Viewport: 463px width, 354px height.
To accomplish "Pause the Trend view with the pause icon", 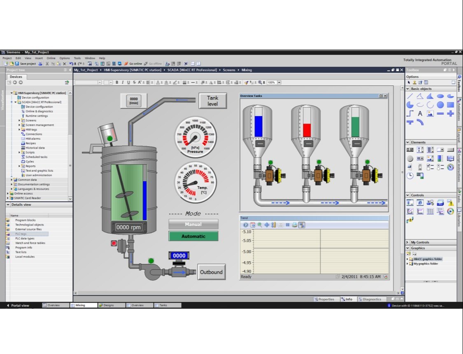I will 288,225.
